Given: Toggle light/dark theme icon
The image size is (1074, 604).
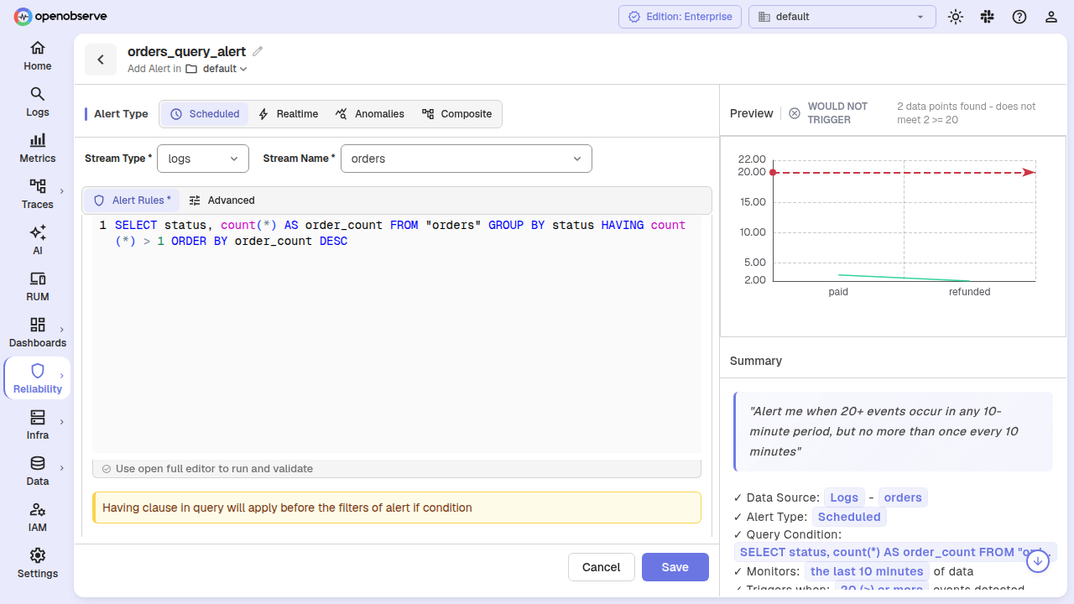Looking at the screenshot, I should (x=956, y=17).
